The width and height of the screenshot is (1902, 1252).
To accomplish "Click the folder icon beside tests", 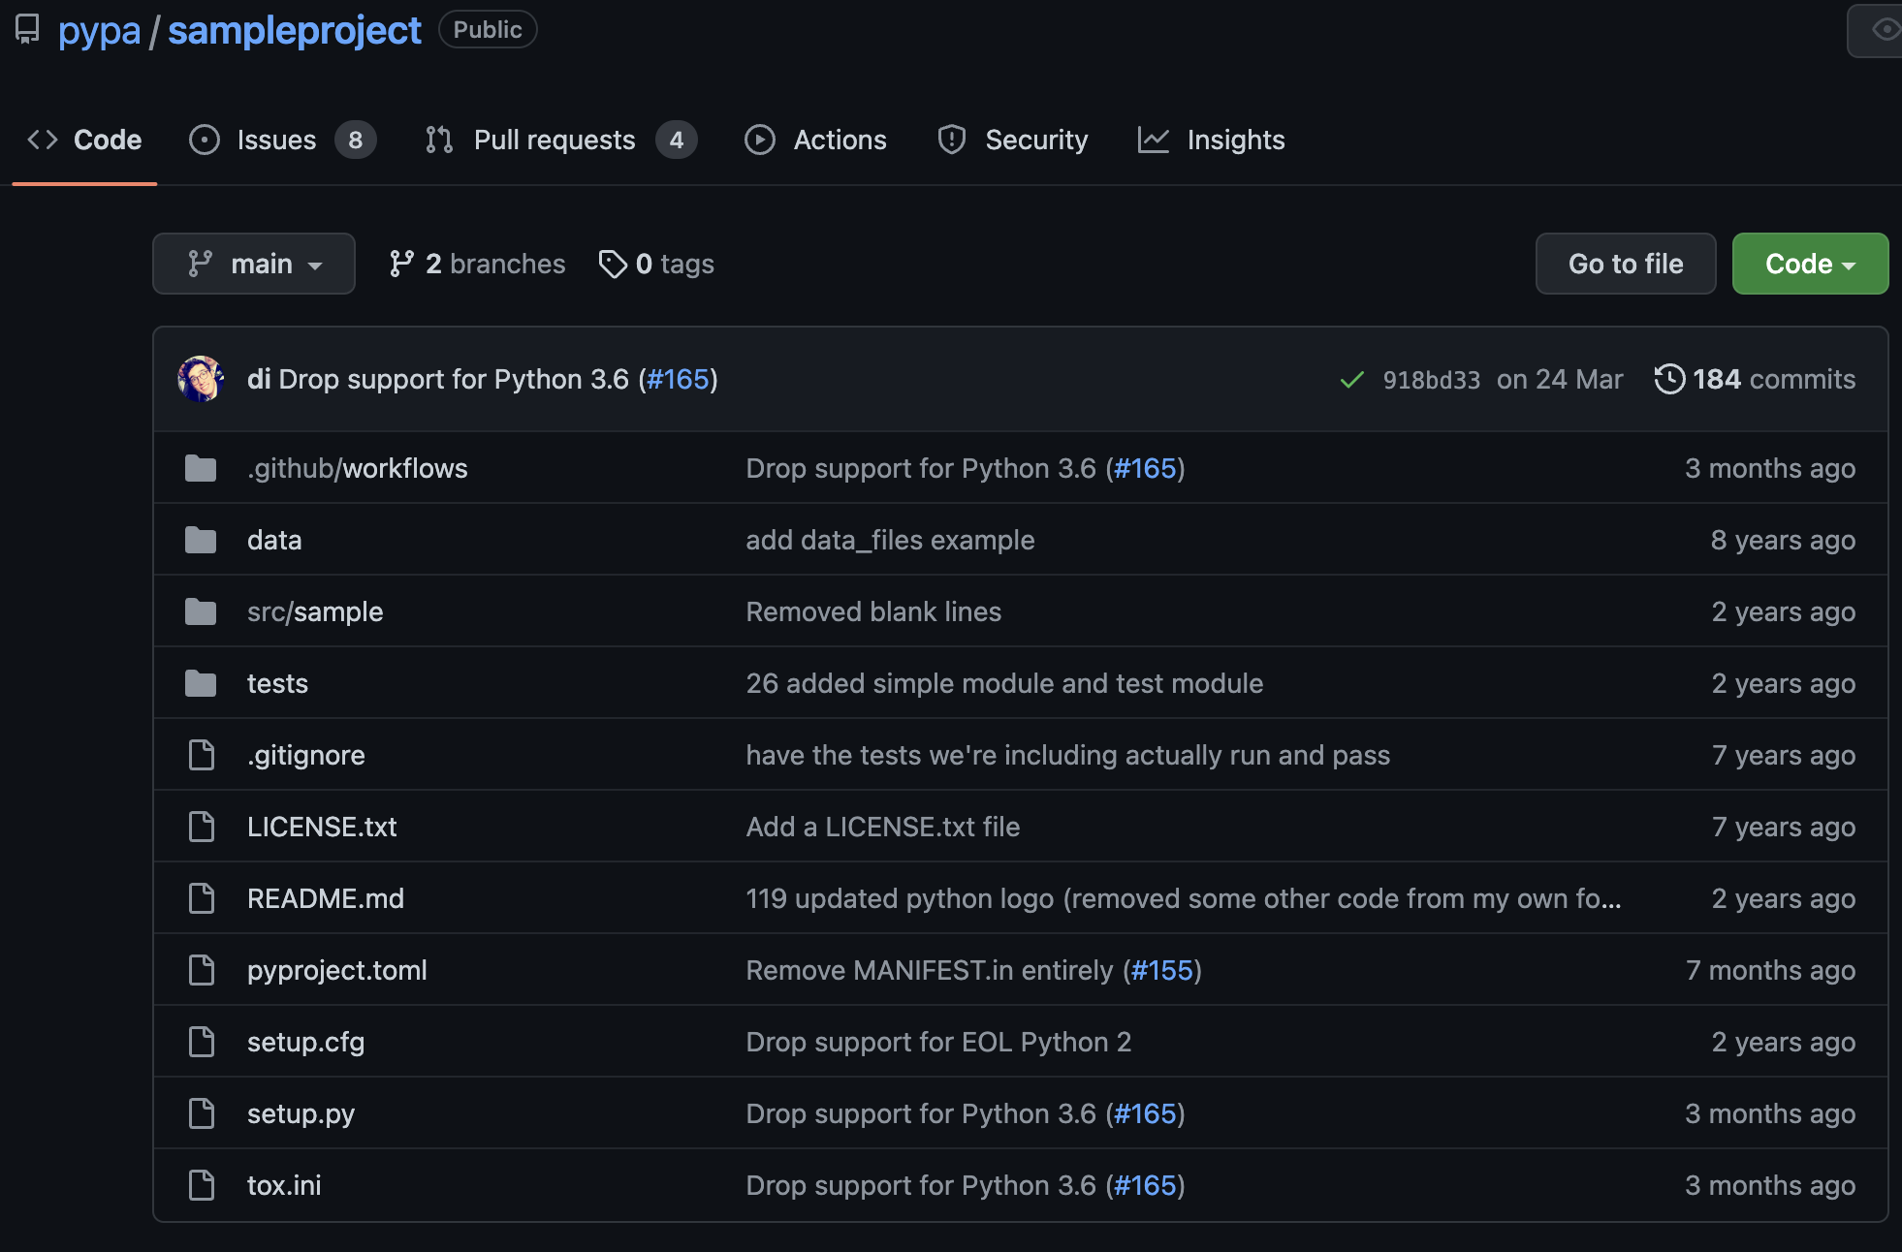I will [201, 683].
